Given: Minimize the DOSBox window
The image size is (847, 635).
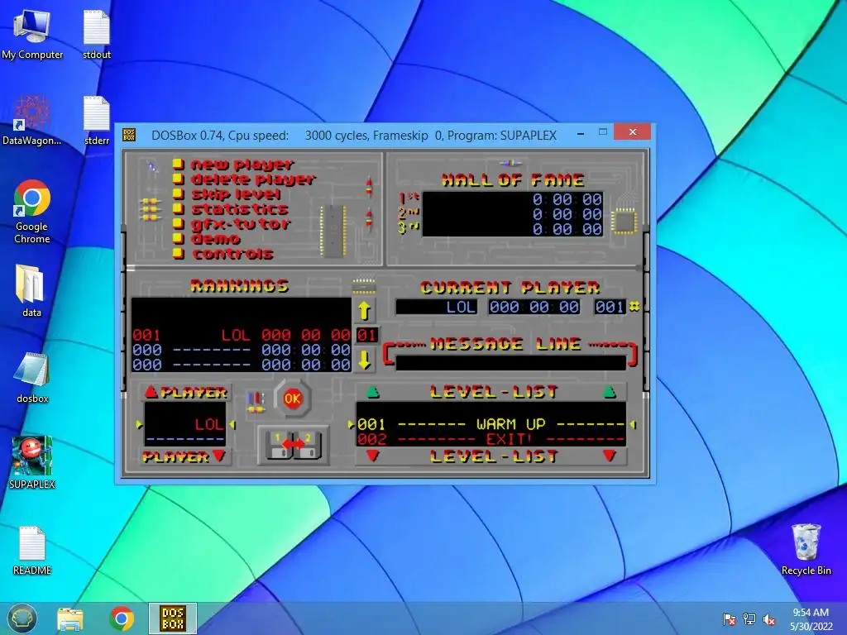Looking at the screenshot, I should click(581, 133).
